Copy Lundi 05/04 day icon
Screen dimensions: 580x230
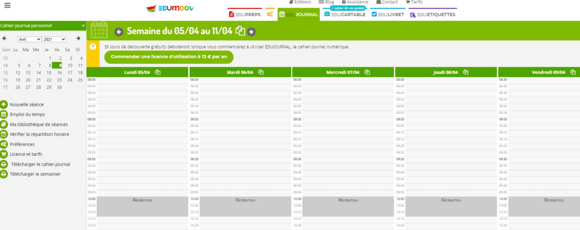[x=158, y=72]
